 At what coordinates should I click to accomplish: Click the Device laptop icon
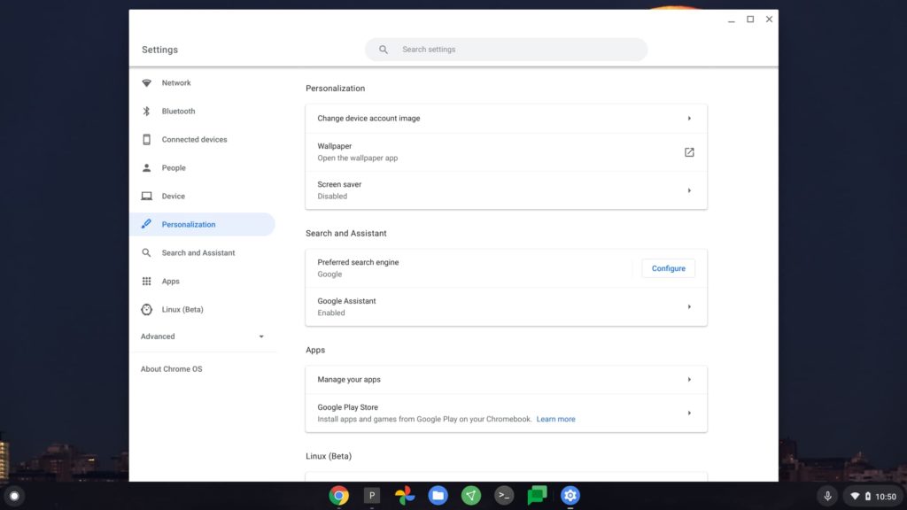coord(146,196)
